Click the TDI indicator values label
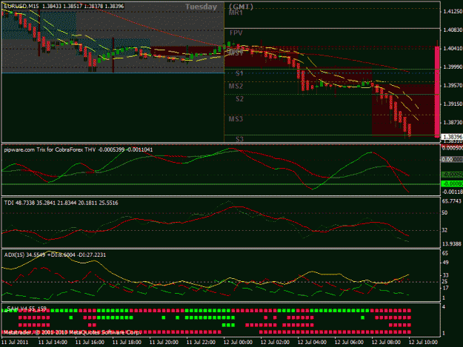463x347 pixels. (x=61, y=203)
